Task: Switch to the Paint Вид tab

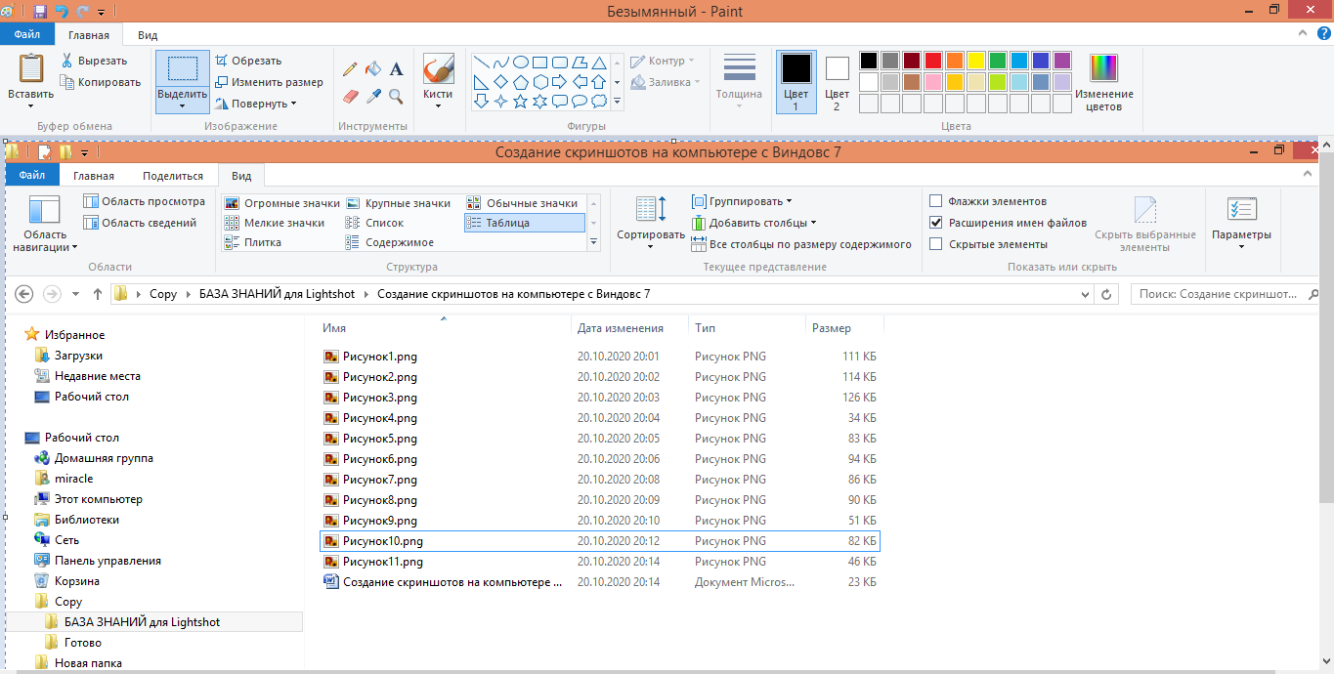Action: [x=148, y=35]
